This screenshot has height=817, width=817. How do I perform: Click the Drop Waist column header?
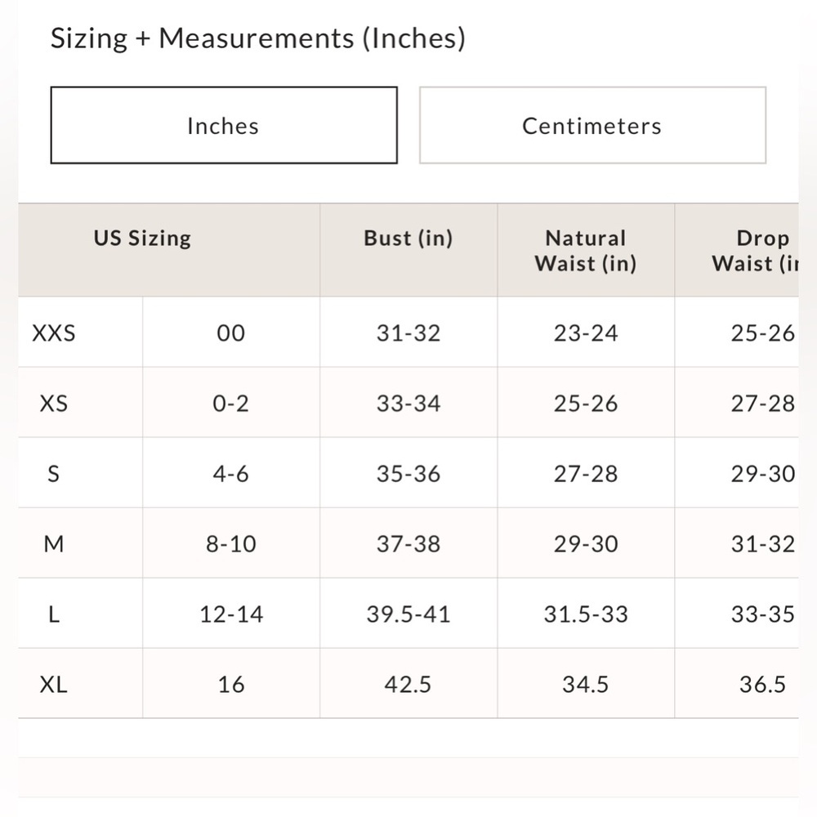(756, 251)
